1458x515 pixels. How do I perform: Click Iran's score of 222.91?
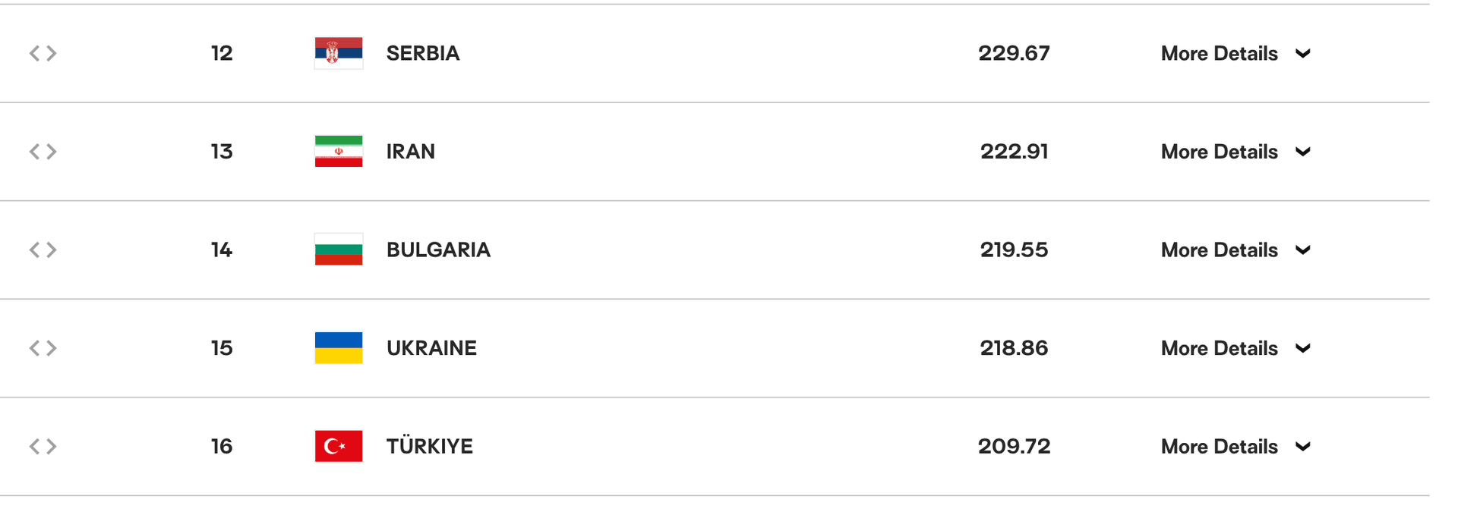pyautogui.click(x=1014, y=152)
